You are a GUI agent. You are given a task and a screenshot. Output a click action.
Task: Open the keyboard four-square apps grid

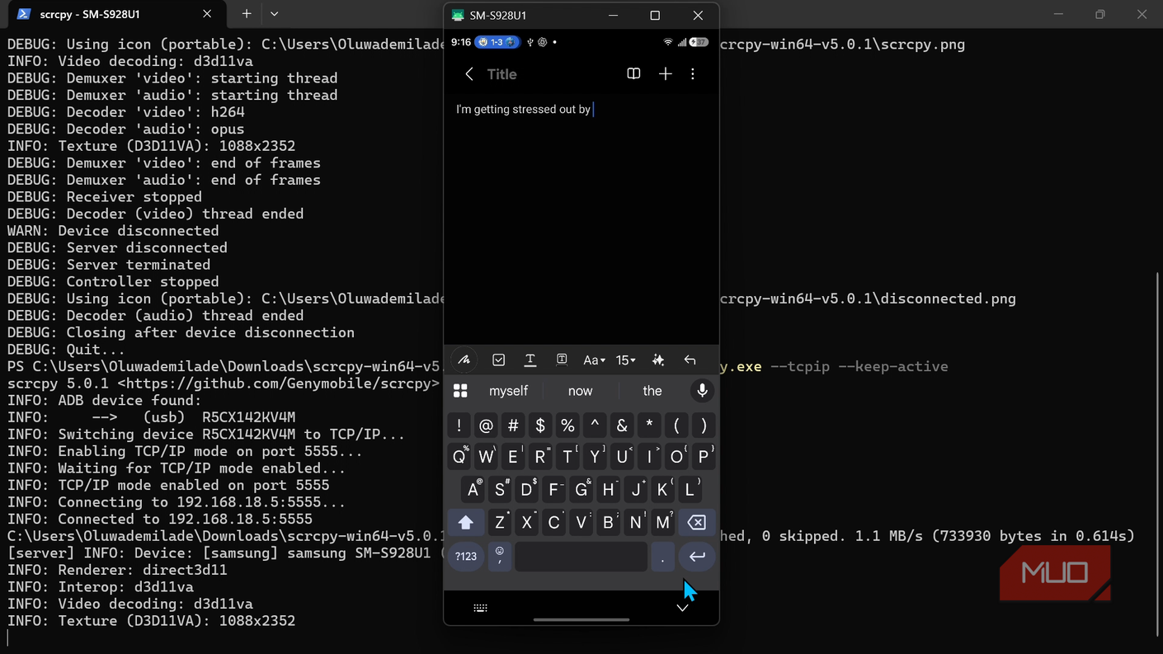pyautogui.click(x=460, y=391)
